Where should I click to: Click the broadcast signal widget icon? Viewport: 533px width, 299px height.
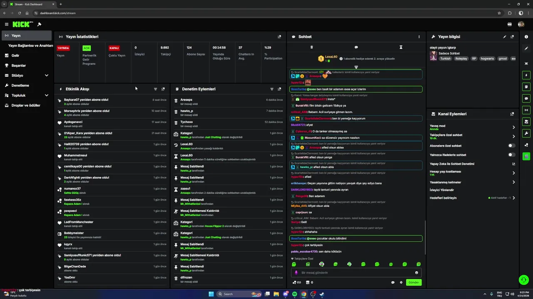tap(527, 110)
